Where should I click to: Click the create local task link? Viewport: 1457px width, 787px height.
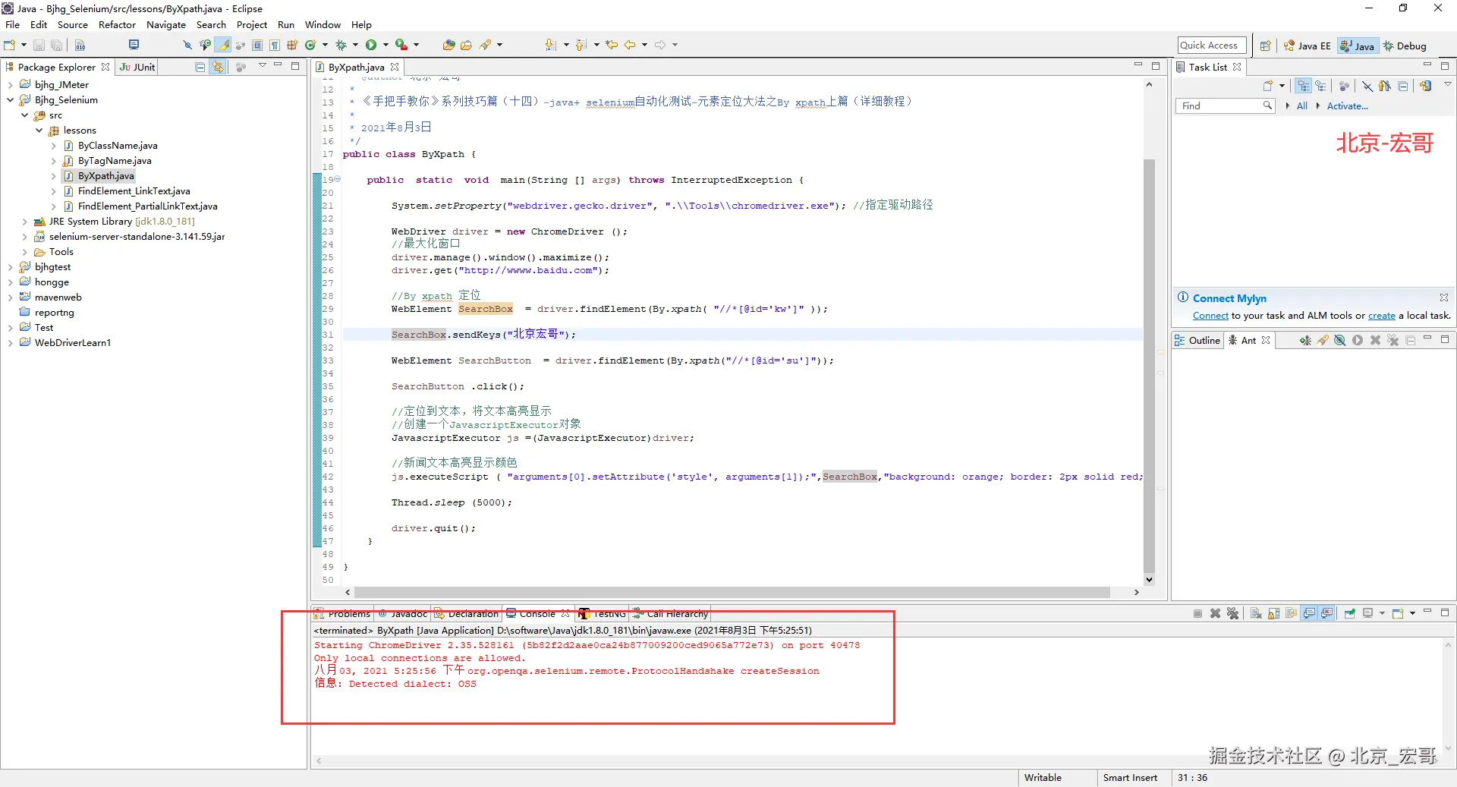pyautogui.click(x=1381, y=316)
